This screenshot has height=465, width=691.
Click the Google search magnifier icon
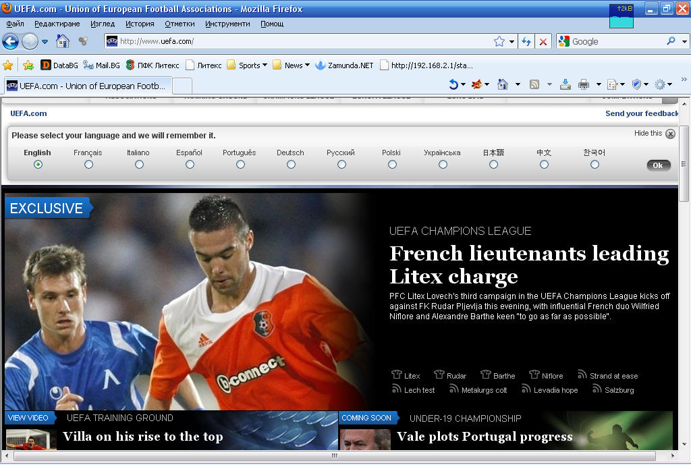[x=671, y=41]
